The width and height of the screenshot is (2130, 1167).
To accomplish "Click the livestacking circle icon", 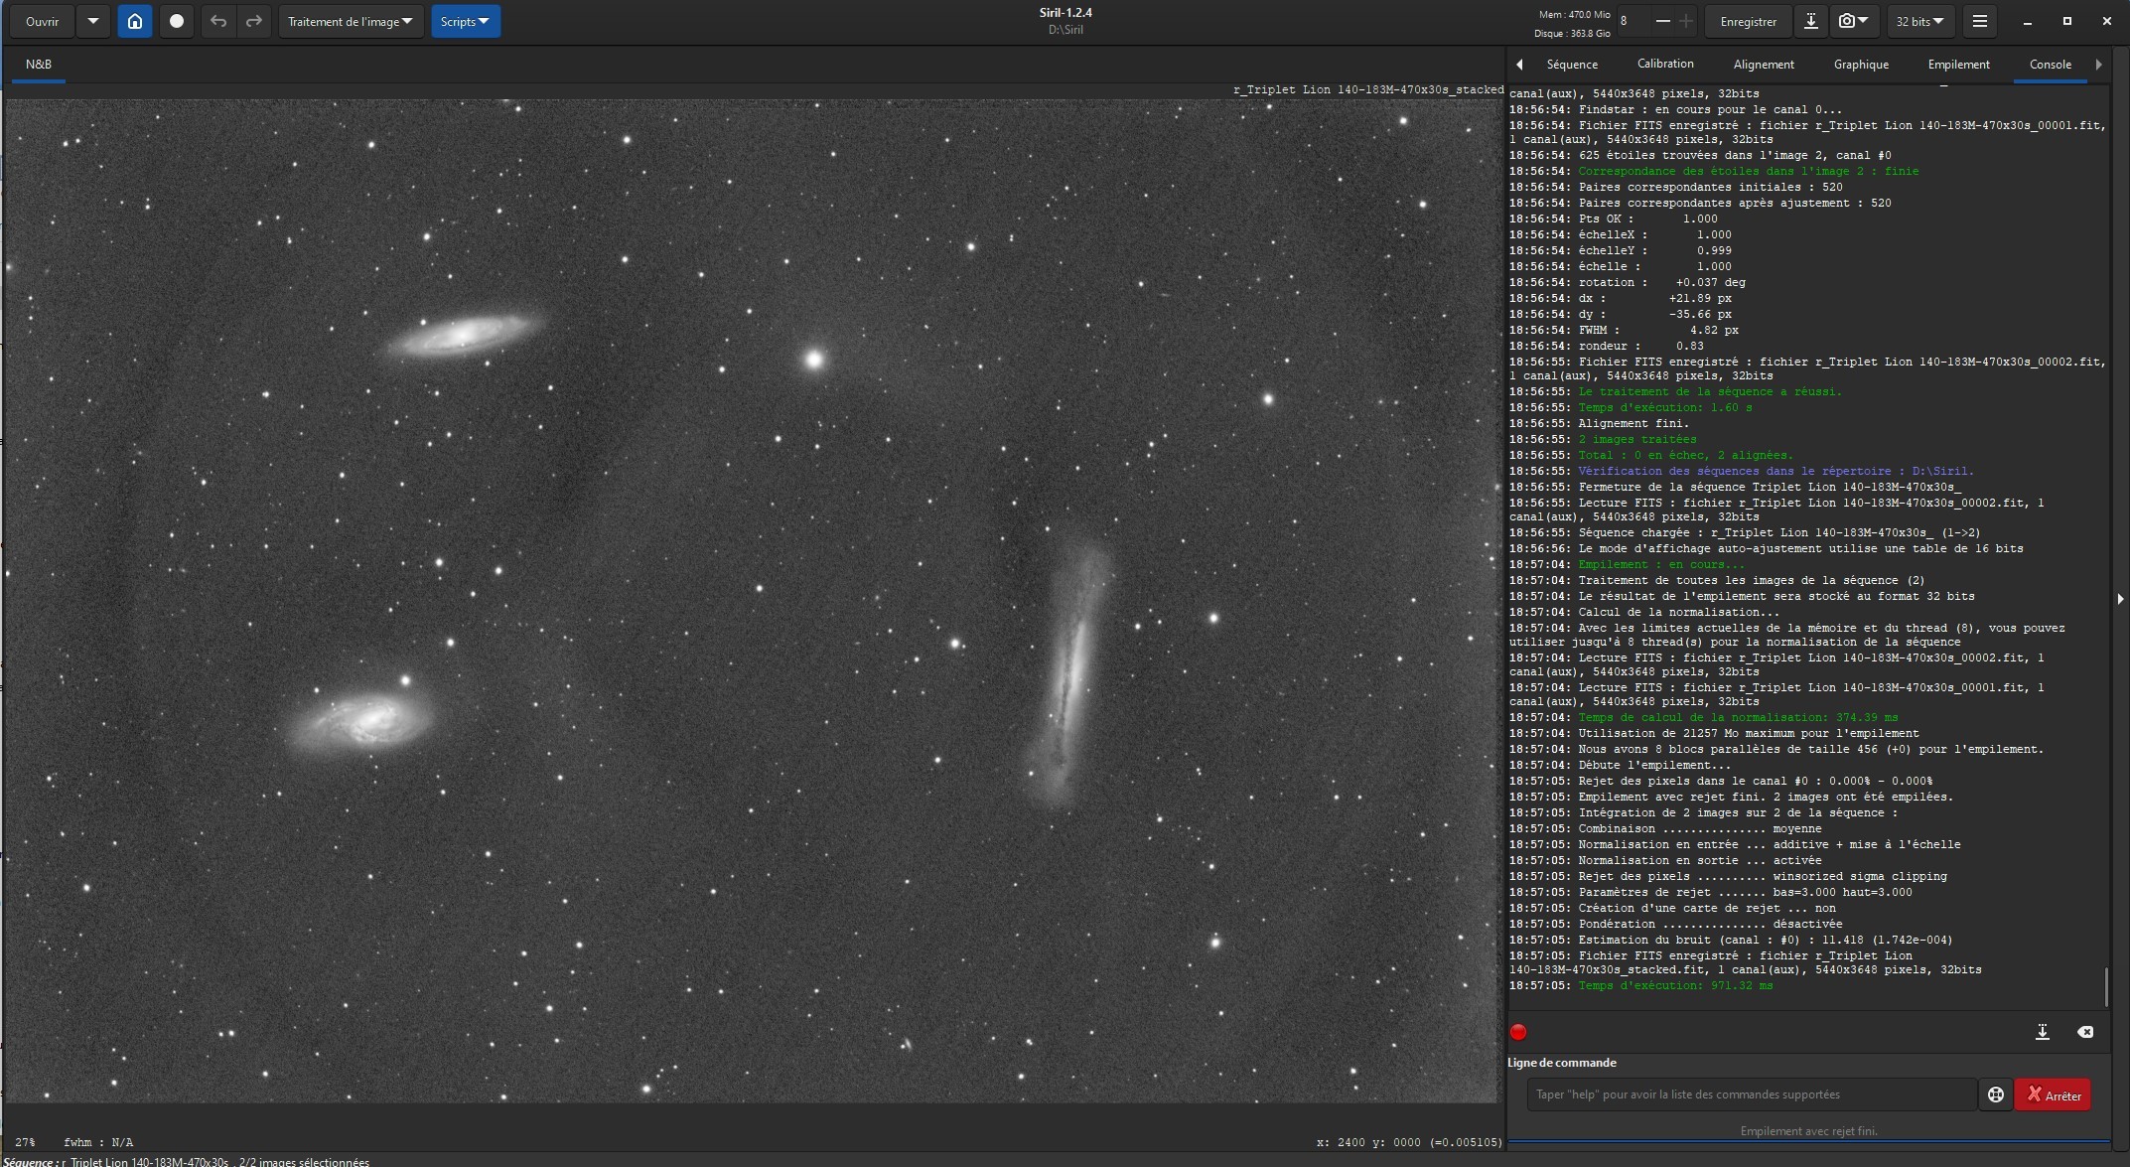I will pos(177,21).
